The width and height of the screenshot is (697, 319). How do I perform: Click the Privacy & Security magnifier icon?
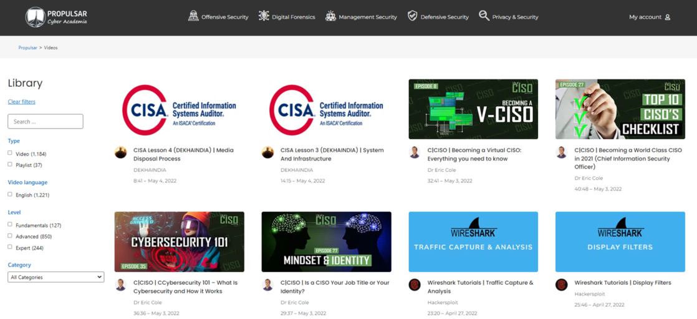coord(484,16)
